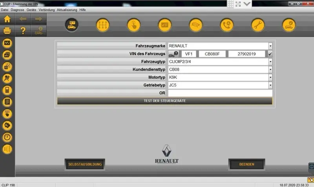
Task: Click the VF1 VIN field
Action: [189, 54]
